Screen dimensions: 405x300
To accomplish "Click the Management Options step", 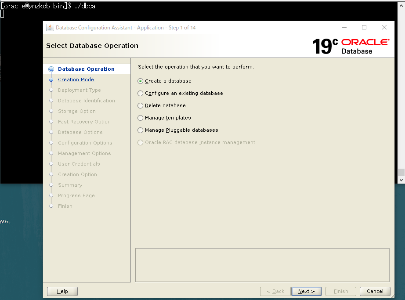I will click(84, 153).
